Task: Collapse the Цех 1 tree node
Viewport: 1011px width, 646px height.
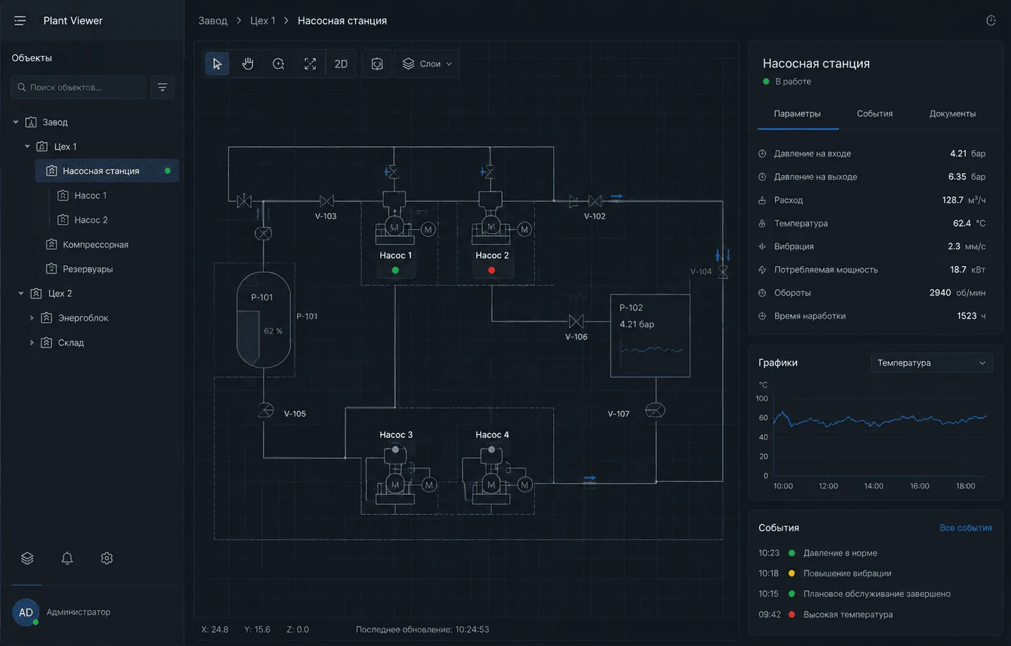Action: coord(27,146)
